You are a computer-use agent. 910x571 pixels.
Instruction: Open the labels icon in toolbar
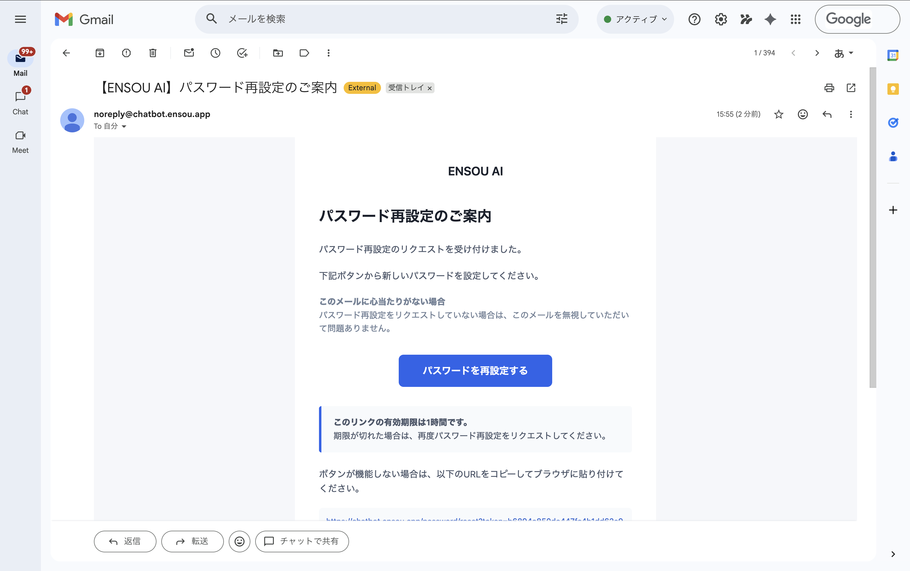pos(304,53)
